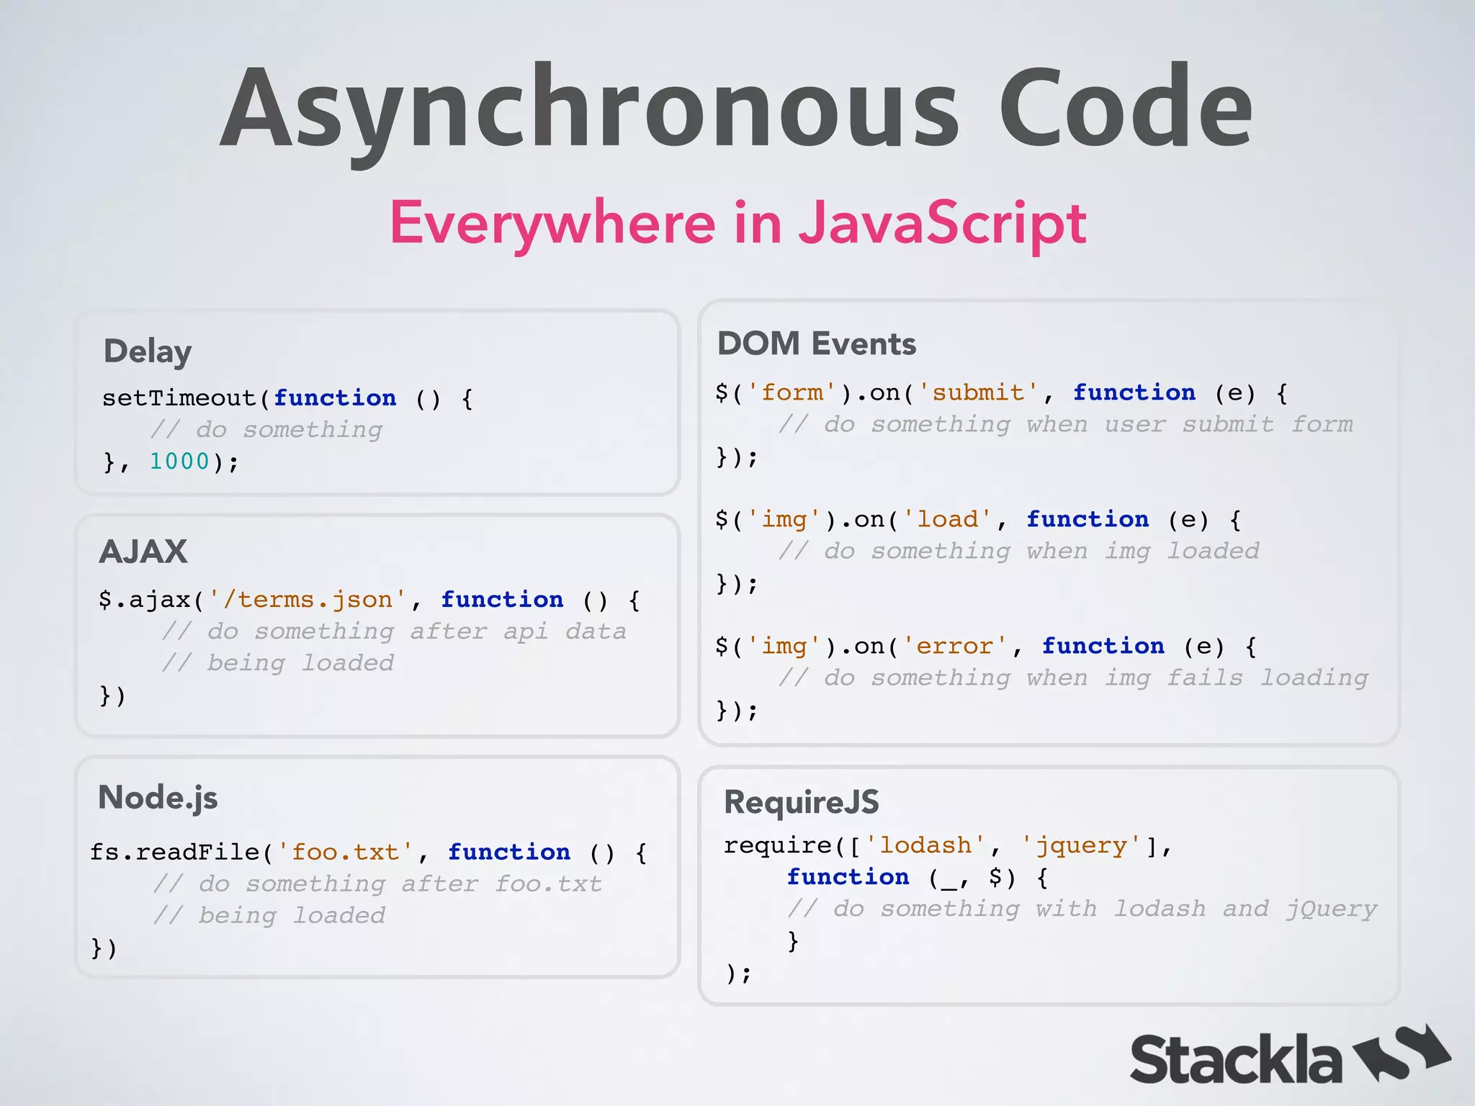
Task: Click the Stackla wordmark text
Action: click(x=1236, y=1058)
